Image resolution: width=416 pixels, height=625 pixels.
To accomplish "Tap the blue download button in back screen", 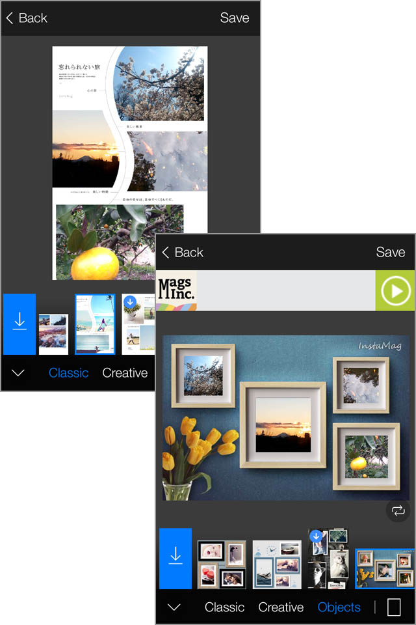I will pyautogui.click(x=19, y=324).
